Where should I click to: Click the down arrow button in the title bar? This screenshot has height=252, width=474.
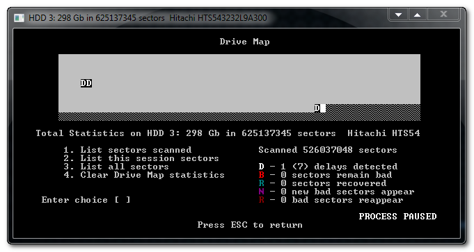398,15
